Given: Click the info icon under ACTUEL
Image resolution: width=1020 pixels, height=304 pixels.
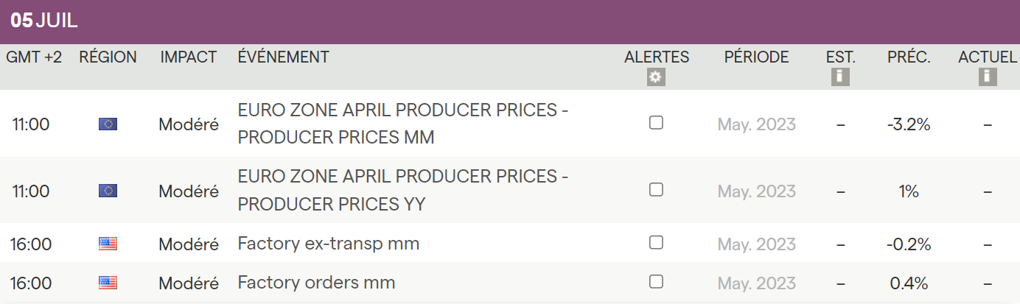Looking at the screenshot, I should (x=988, y=77).
